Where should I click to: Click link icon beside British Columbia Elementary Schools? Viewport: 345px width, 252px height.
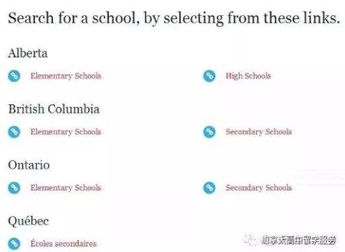coord(14,132)
